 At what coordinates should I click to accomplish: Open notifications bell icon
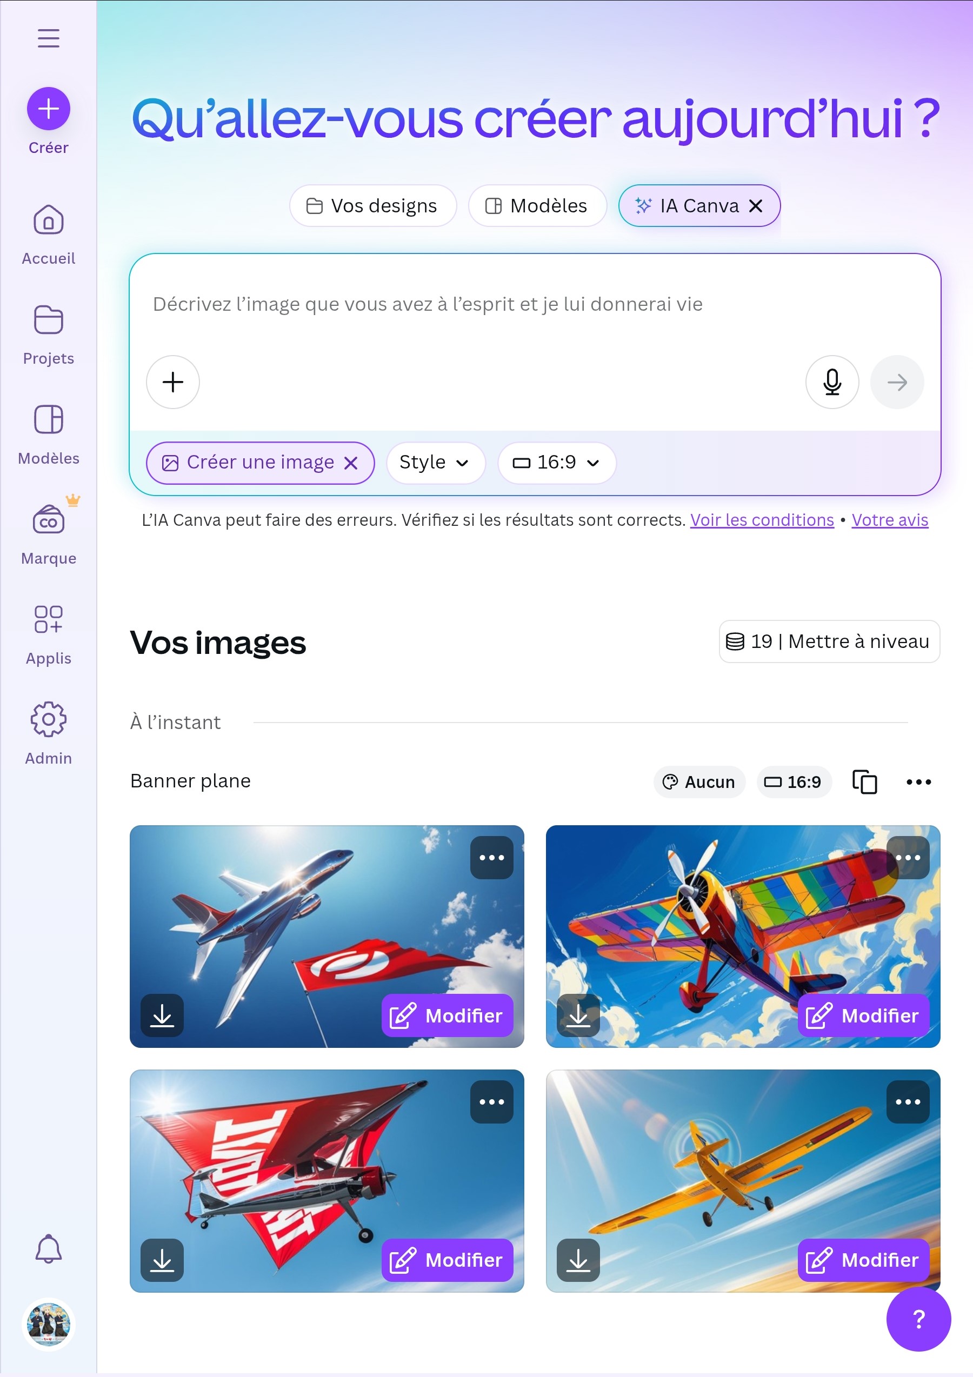(48, 1249)
